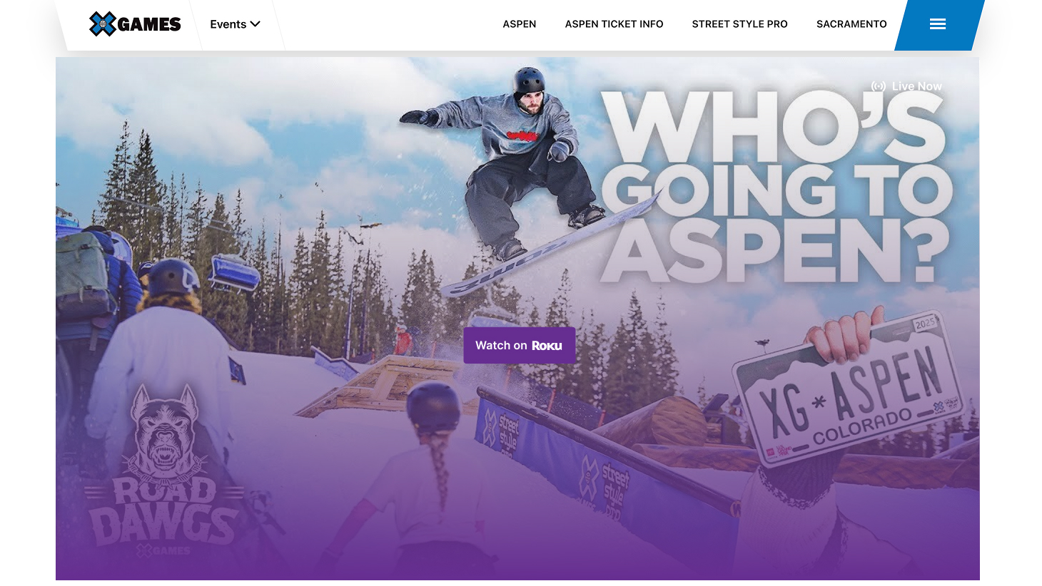Visit the Sacramento nav link
Viewport: 1042px width, 586px height.
pos(851,24)
